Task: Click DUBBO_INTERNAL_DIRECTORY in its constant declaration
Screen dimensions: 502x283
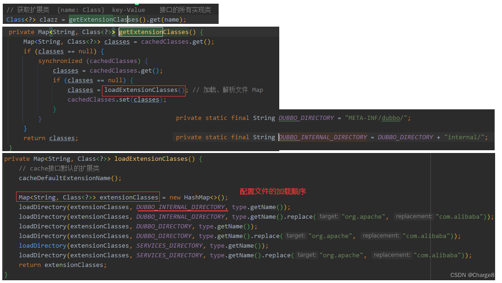Action: 323,137
